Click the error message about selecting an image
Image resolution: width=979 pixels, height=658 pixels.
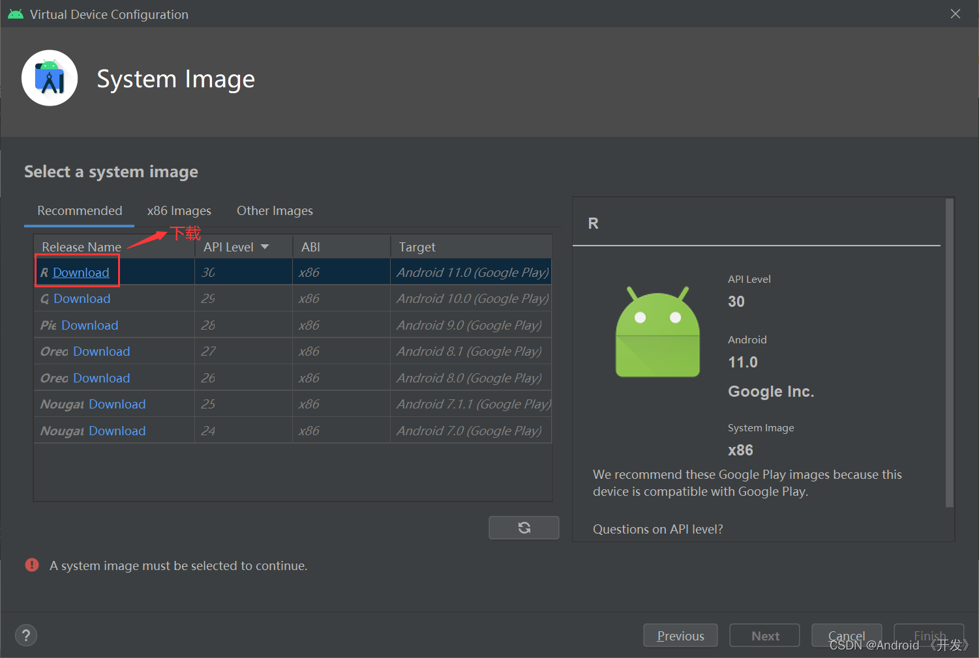(x=179, y=565)
